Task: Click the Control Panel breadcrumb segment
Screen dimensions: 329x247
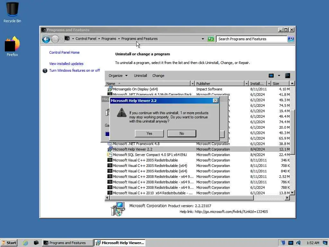Action: [x=86, y=39]
